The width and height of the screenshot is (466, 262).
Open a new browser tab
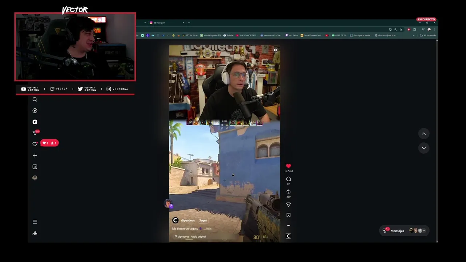coord(189,23)
